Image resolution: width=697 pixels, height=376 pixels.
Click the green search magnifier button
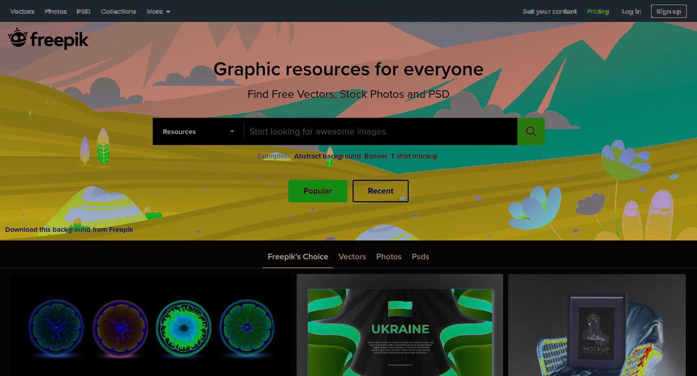click(531, 131)
